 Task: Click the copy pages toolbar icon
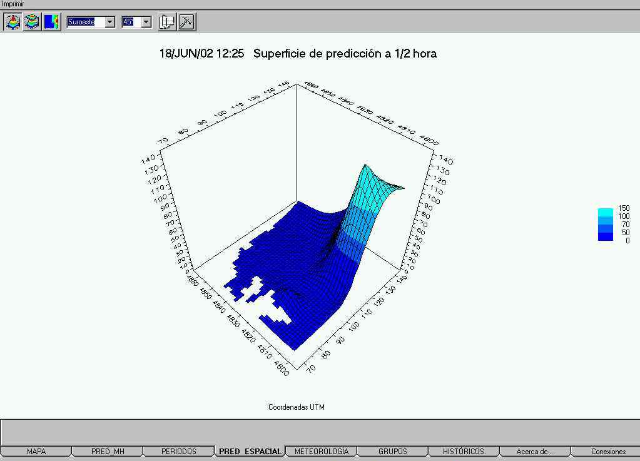pos(167,22)
